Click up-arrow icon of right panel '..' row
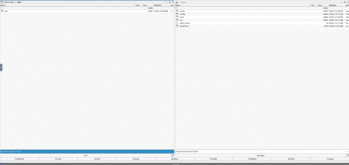 click(177, 8)
